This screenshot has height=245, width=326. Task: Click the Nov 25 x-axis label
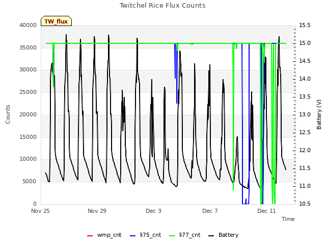[x=40, y=211]
